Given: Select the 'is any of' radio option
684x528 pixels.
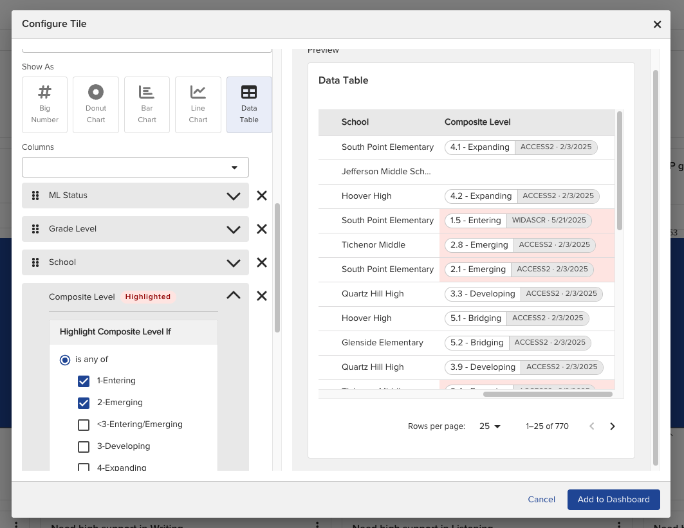Looking at the screenshot, I should point(64,360).
